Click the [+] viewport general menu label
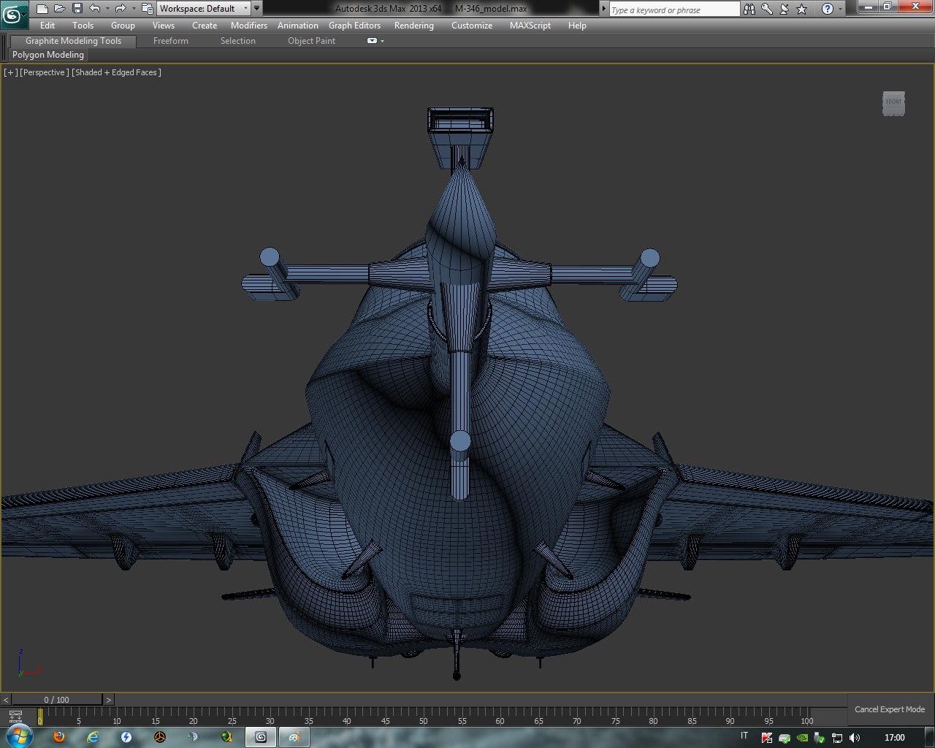This screenshot has height=748, width=935. tap(11, 72)
